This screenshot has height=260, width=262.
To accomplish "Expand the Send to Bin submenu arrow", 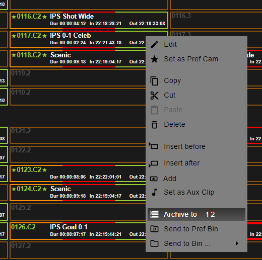I will [237, 243].
